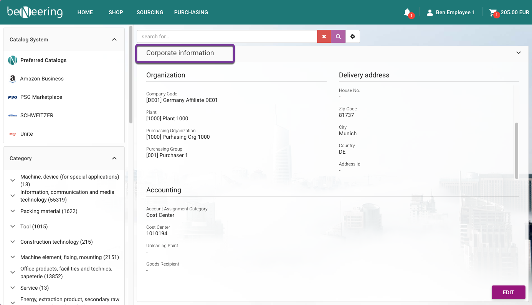Select the Amazon Business catalog

click(42, 79)
